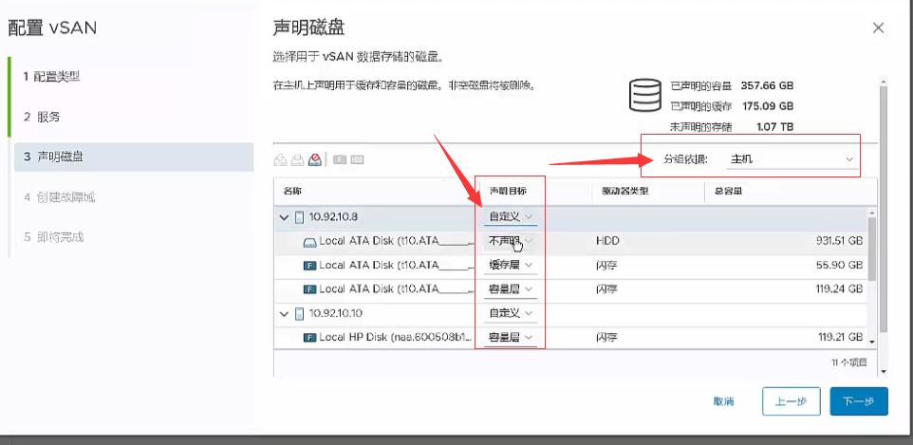Open 自定义 claim dropdown for host 10.92.10.8
Screen dimensions: 913x445
(x=511, y=216)
